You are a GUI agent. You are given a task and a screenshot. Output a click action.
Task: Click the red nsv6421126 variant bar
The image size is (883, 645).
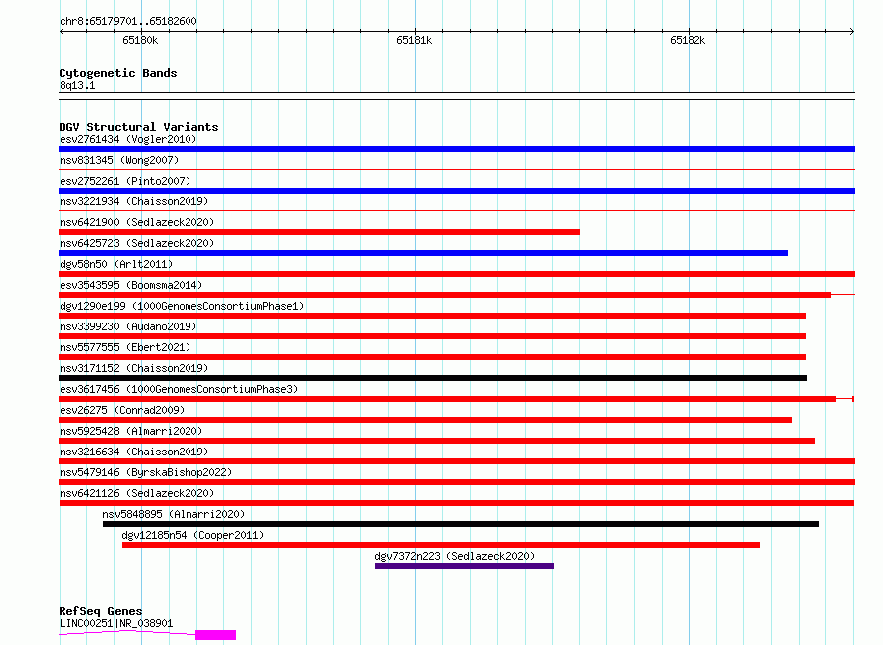[x=456, y=503]
